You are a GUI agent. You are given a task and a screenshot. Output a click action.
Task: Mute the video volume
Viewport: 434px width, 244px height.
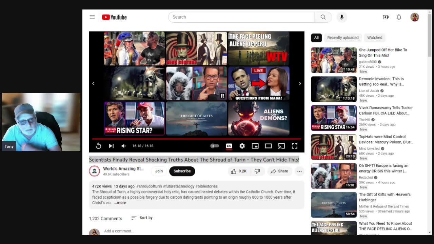(x=124, y=146)
